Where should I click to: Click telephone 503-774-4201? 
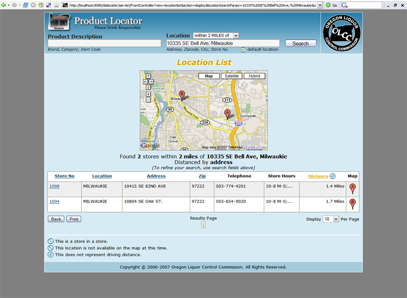click(231, 186)
